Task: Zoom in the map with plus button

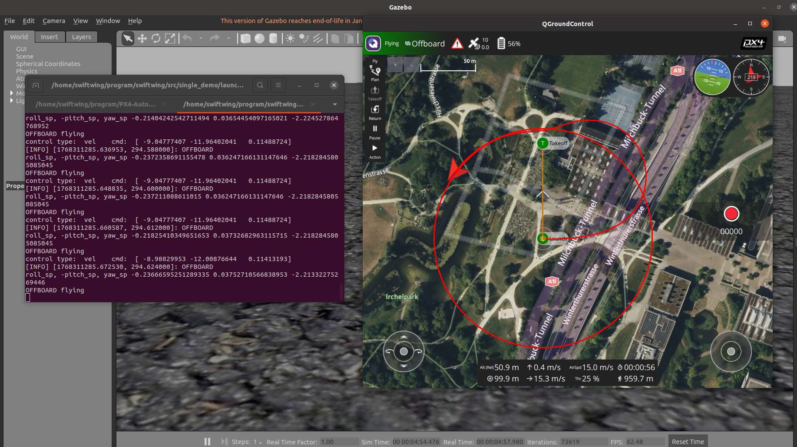Action: (395, 65)
